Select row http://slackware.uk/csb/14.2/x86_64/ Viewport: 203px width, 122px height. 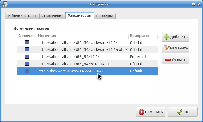[x=87, y=71]
